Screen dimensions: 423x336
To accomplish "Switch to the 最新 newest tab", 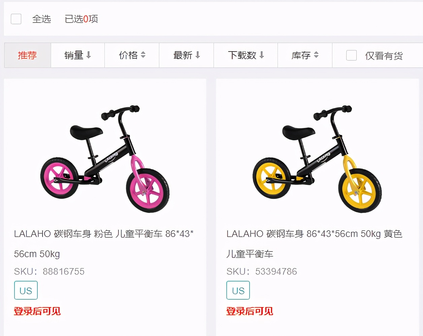I will (186, 55).
